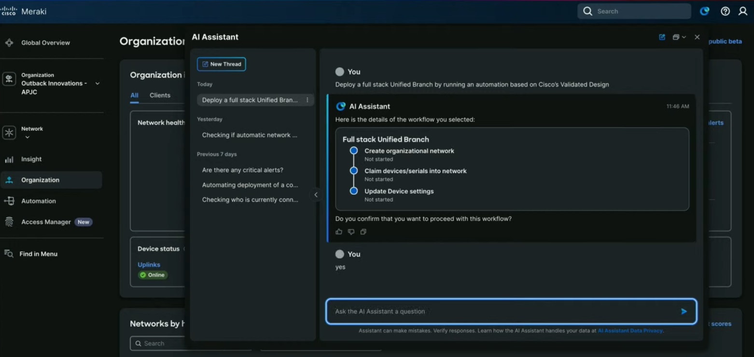Open options menu for Deploy thread
The width and height of the screenshot is (754, 357).
[x=307, y=100]
